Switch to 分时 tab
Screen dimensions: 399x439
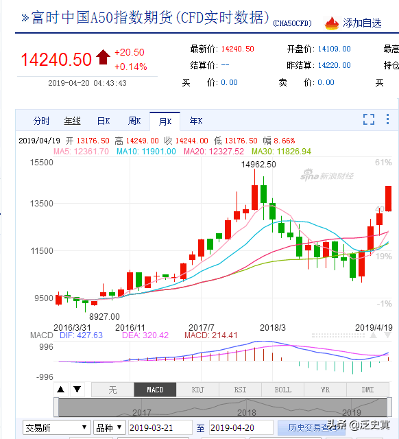click(x=41, y=121)
